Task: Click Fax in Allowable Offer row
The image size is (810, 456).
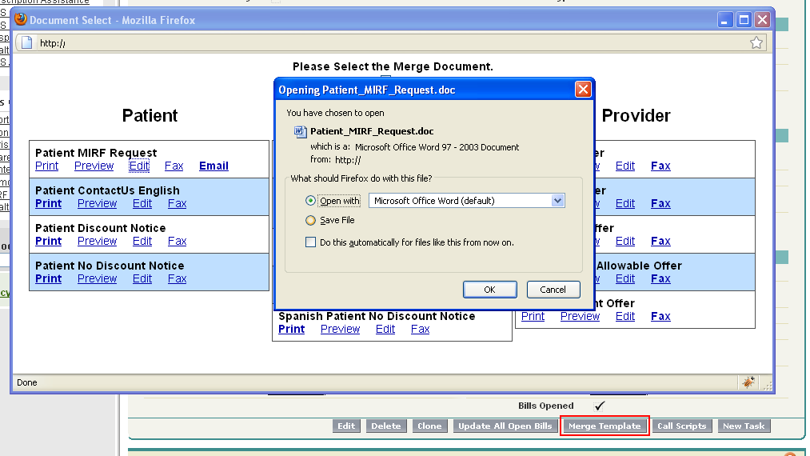Action: 660,278
